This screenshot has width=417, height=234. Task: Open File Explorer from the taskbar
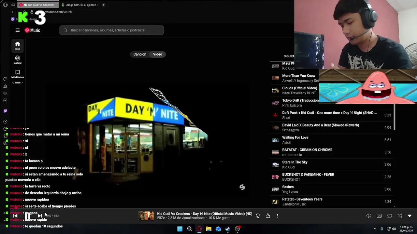[x=208, y=229]
